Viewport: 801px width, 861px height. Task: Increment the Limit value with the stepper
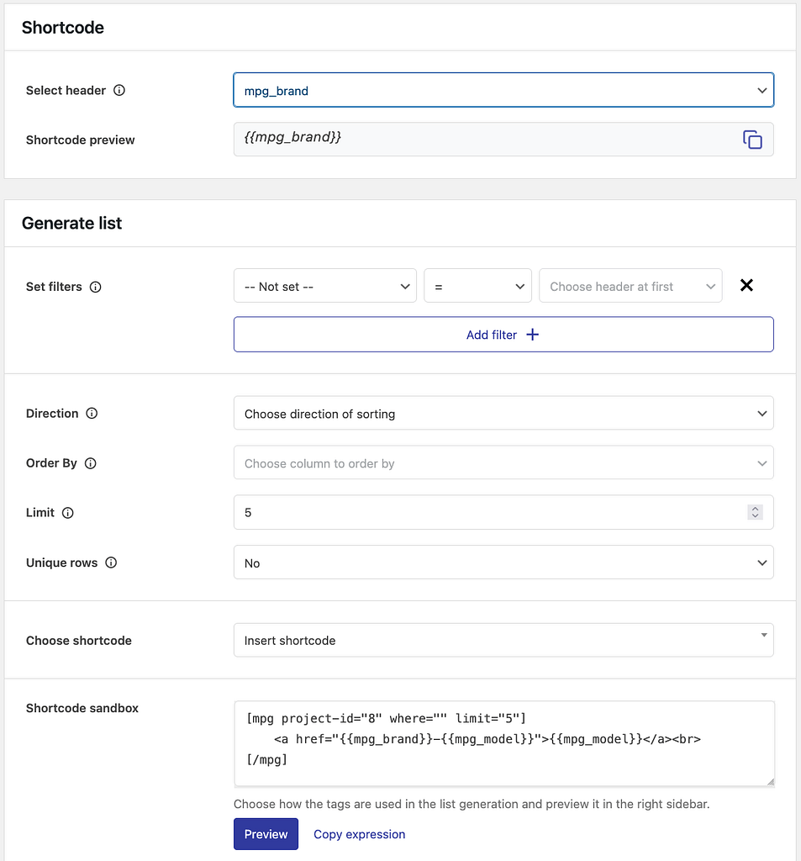[754, 508]
